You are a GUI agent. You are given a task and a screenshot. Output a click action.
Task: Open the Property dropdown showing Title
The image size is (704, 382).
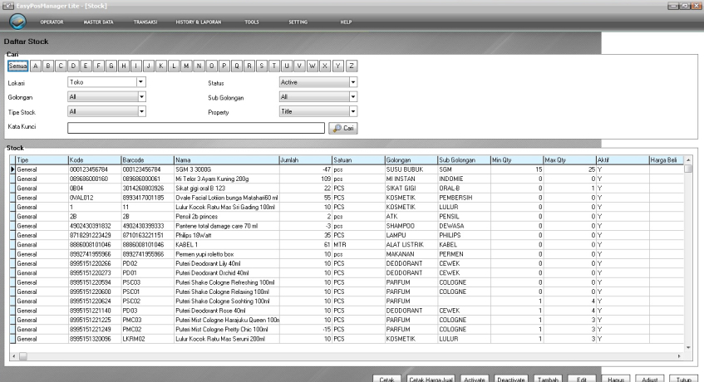tap(352, 110)
